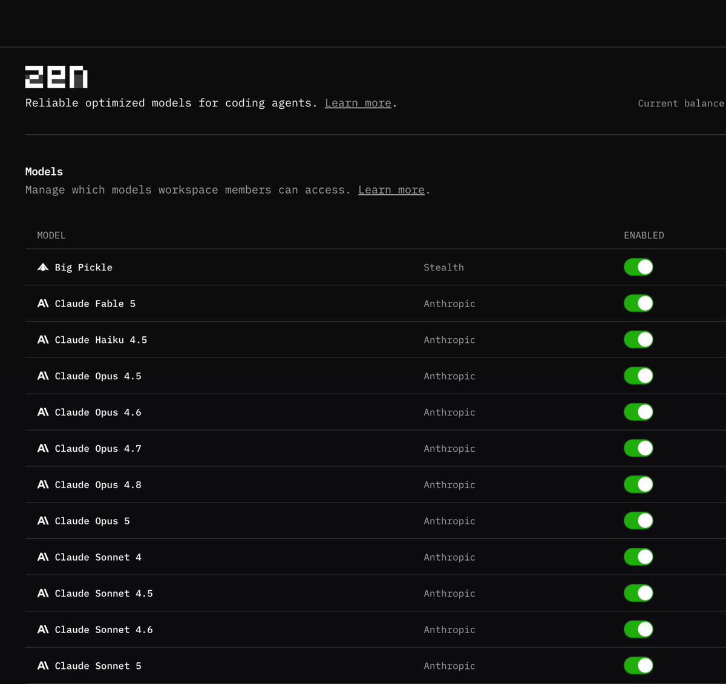Click Anthropic provider in Claude Opus 4.5 row
This screenshot has width=726, height=684.
tap(450, 376)
